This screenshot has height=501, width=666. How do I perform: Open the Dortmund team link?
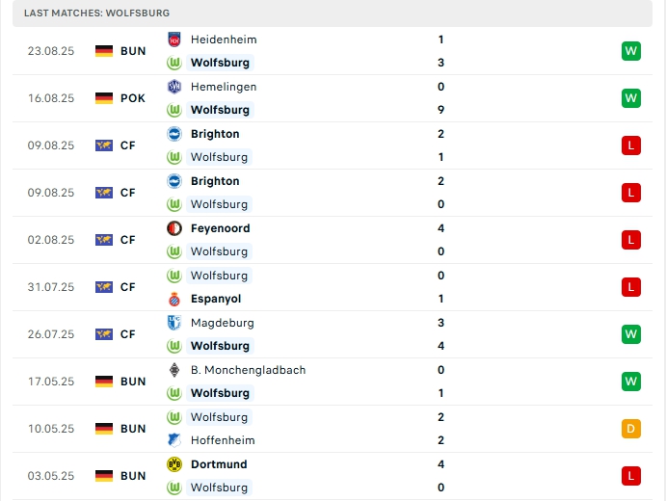pyautogui.click(x=218, y=464)
